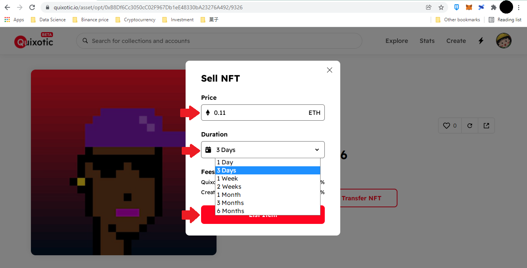Viewport: 527px width, 268px height.
Task: Select 3 Months duration
Action: point(268,203)
